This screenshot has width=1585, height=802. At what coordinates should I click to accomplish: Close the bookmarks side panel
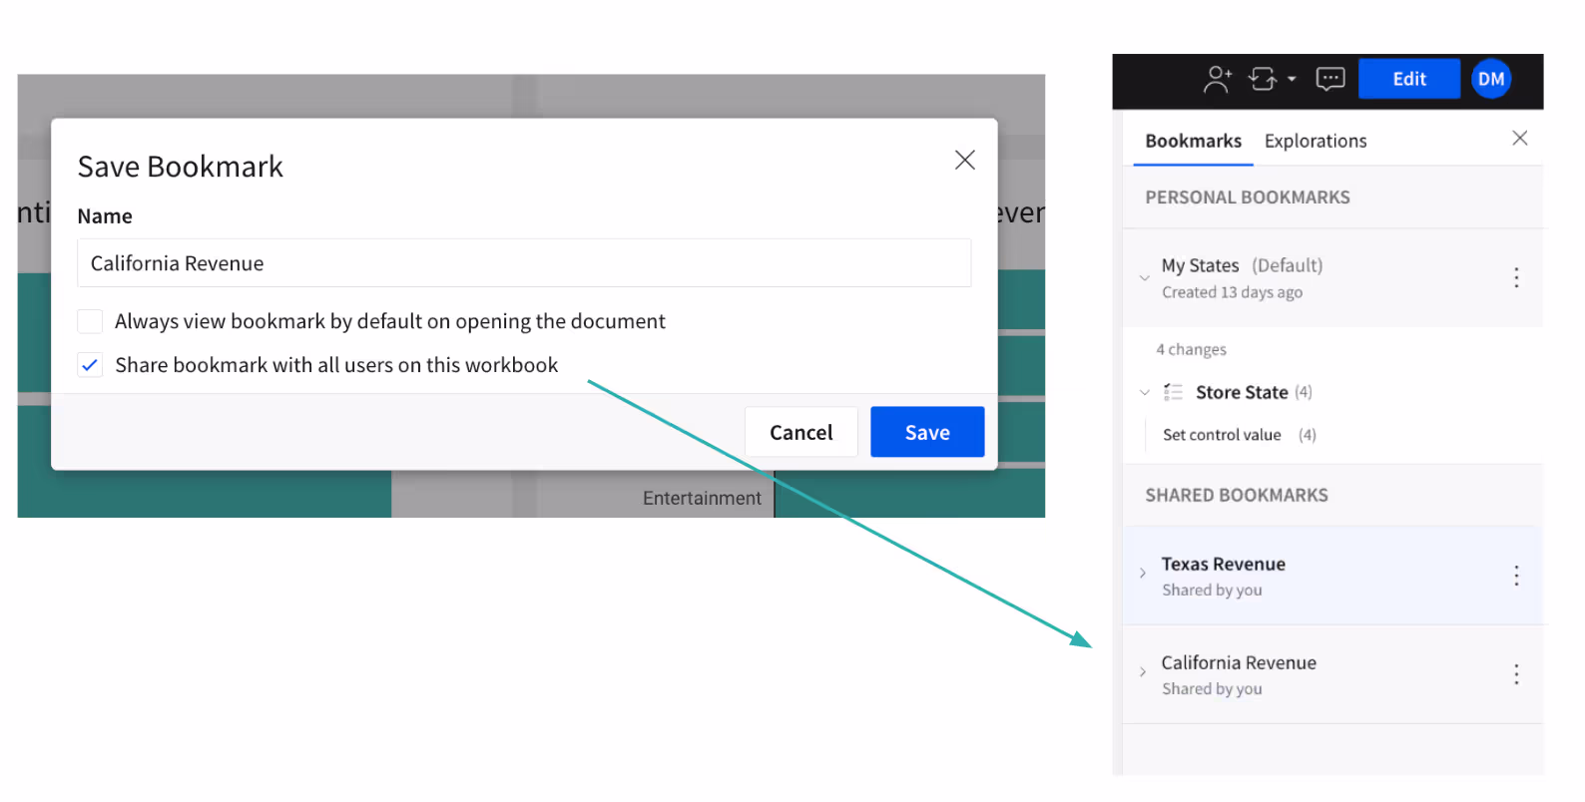point(1519,139)
